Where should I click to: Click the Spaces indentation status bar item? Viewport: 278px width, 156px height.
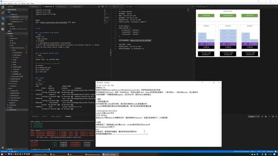point(253,152)
